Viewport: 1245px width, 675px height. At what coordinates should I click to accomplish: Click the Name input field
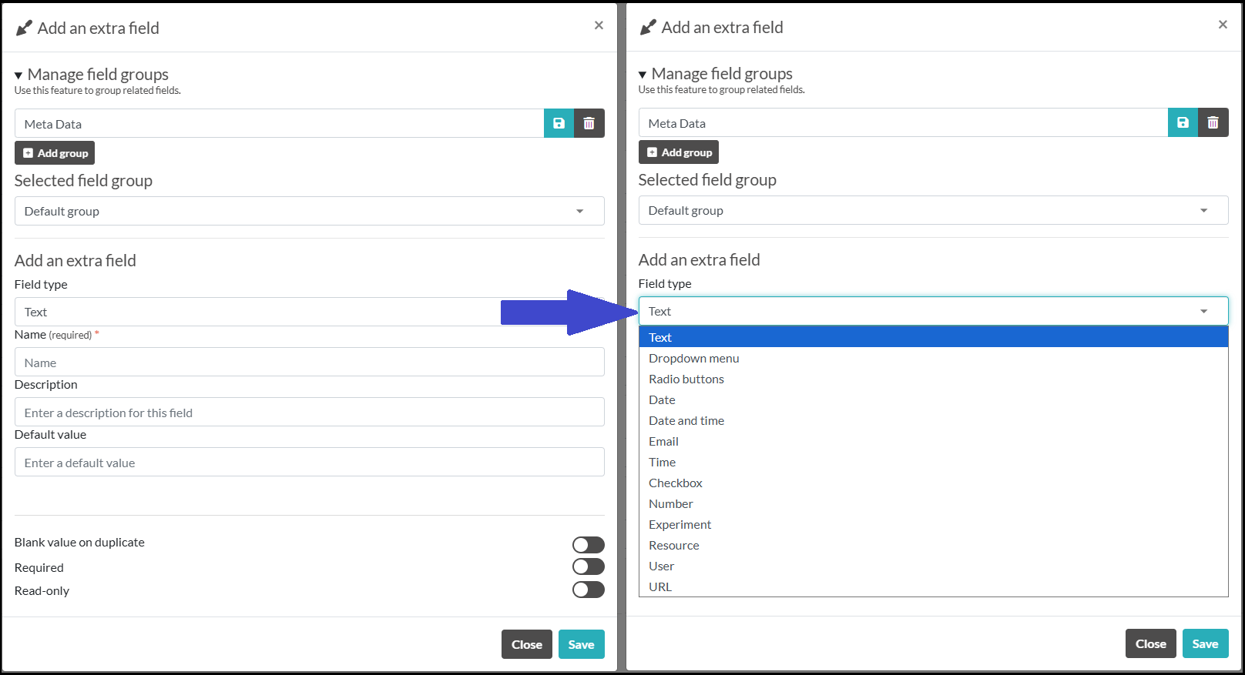click(309, 363)
